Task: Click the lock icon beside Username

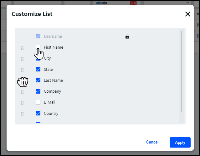Action: 127,37
